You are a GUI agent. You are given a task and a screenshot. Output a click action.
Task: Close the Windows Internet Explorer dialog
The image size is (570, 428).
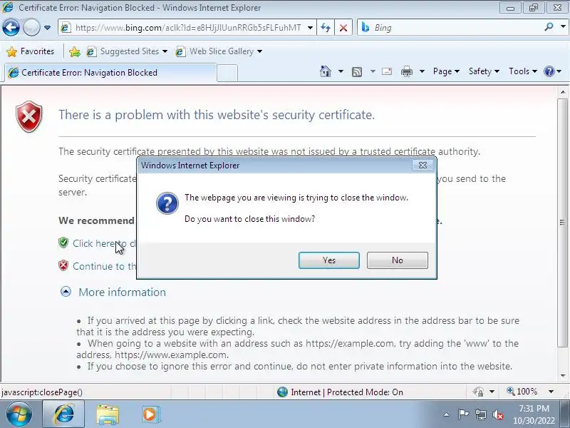423,165
